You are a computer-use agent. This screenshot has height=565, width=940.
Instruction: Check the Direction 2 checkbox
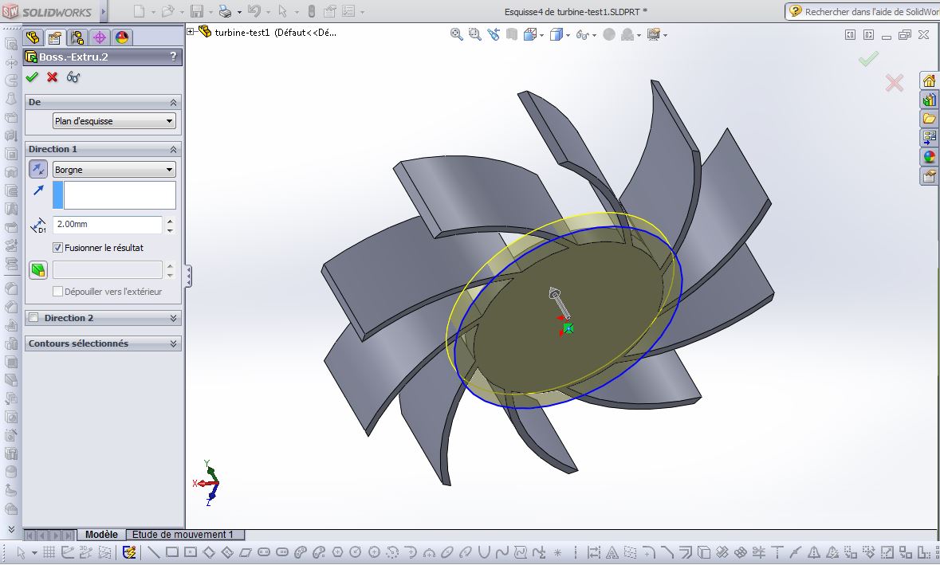coord(33,317)
